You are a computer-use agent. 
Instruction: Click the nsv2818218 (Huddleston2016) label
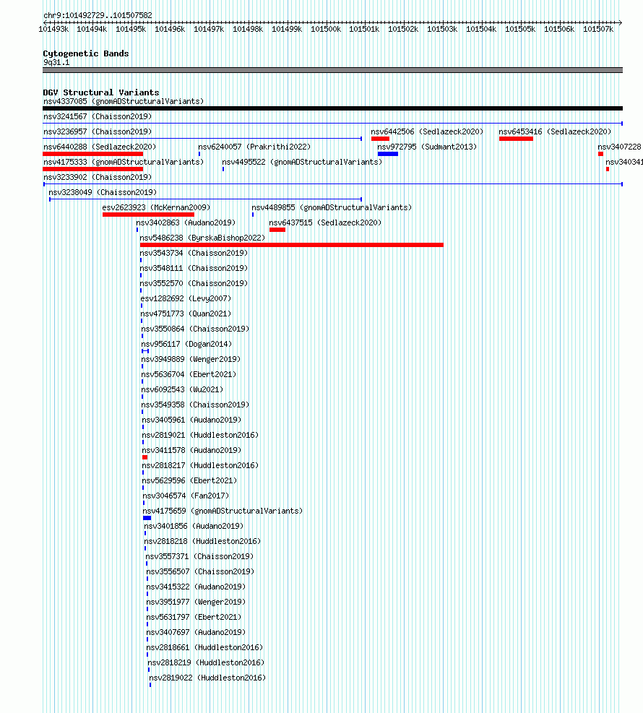(x=202, y=541)
